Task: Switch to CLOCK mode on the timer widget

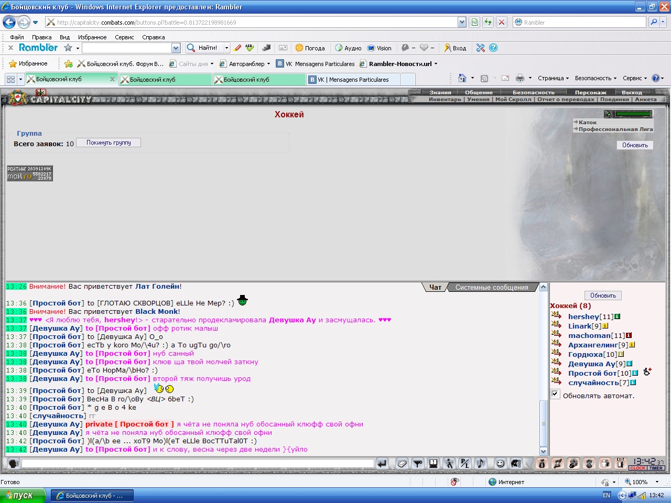Action: click(x=638, y=468)
